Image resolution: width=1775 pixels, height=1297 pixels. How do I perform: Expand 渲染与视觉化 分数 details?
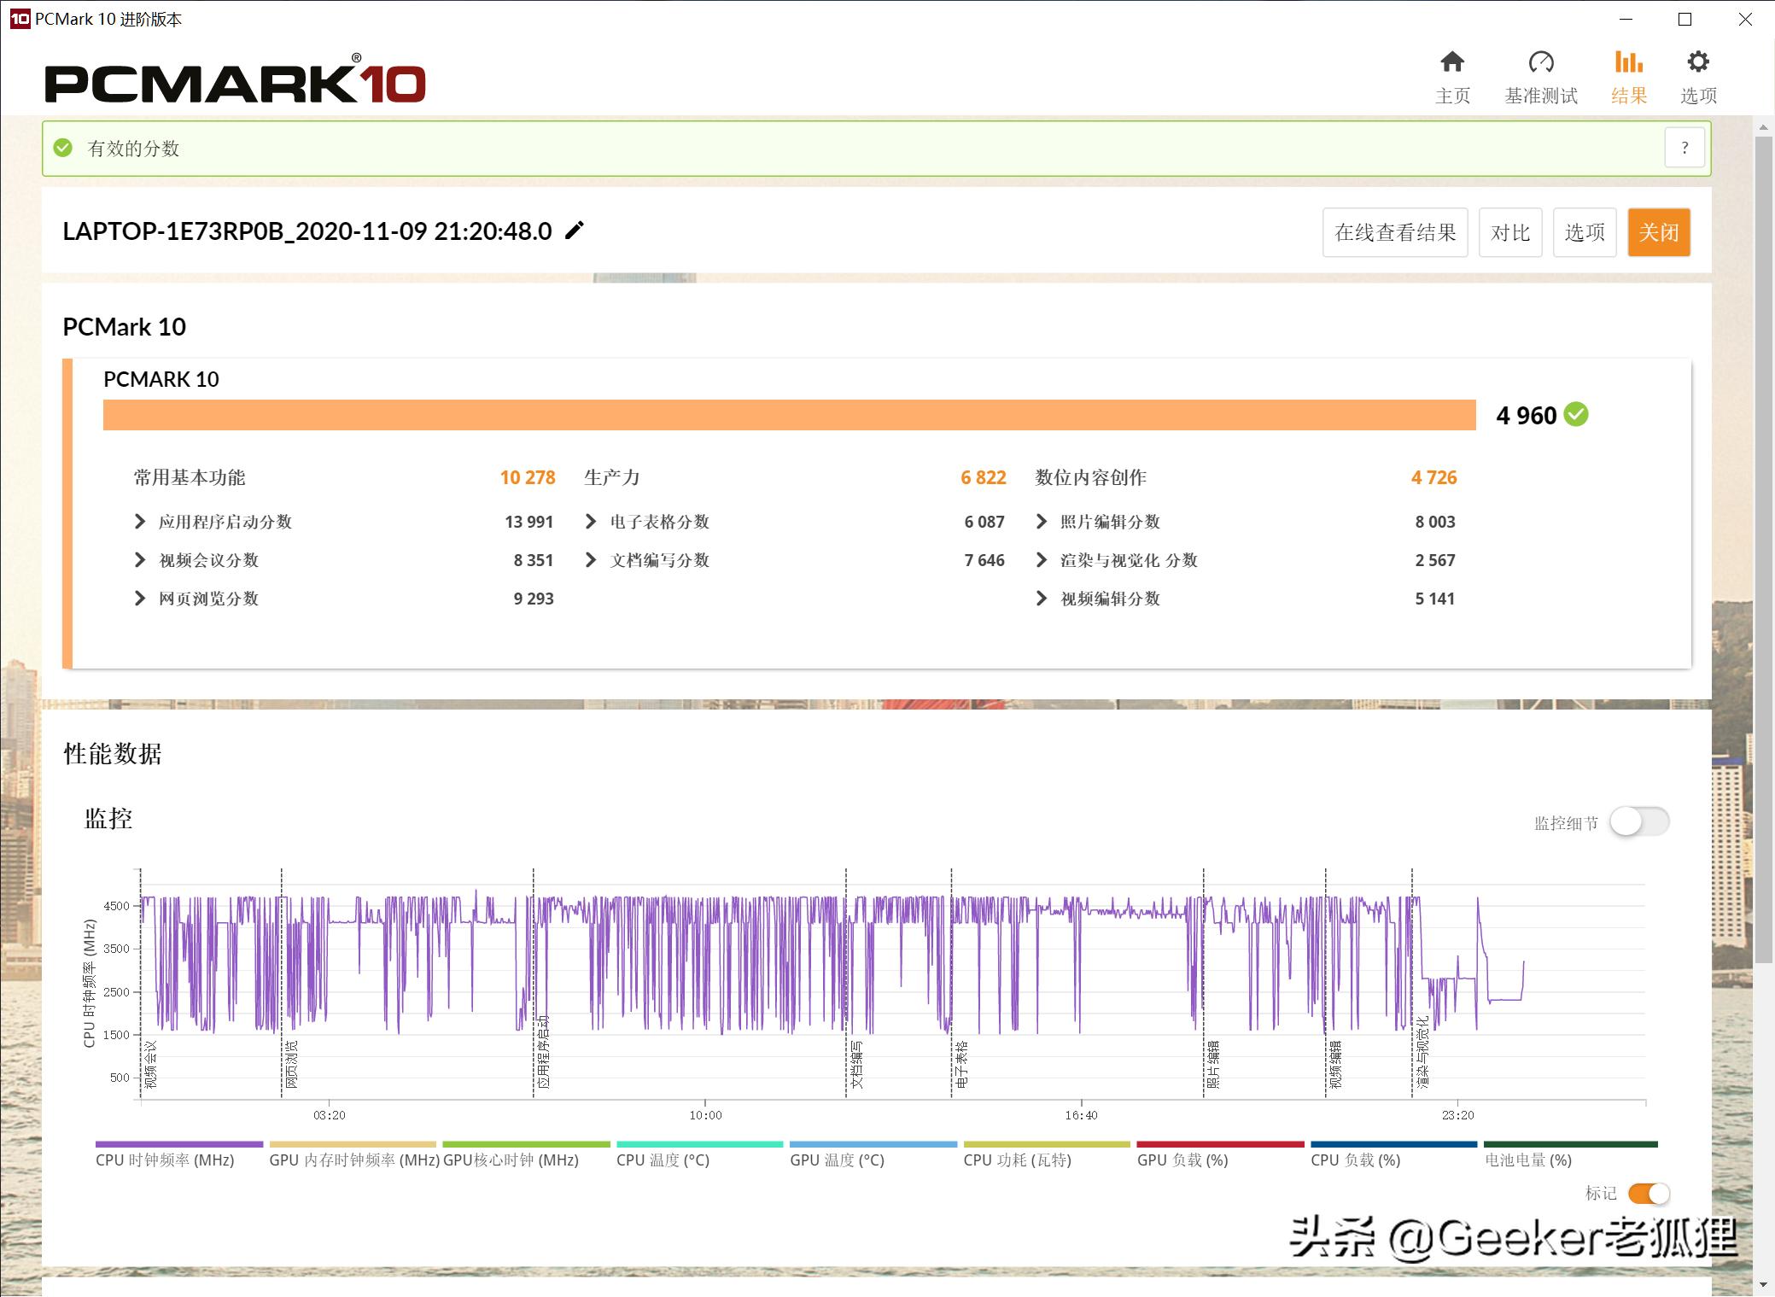[x=1042, y=560]
